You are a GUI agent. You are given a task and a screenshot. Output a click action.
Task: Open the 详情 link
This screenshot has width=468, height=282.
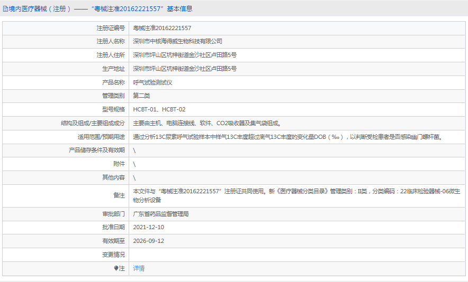[139, 268]
